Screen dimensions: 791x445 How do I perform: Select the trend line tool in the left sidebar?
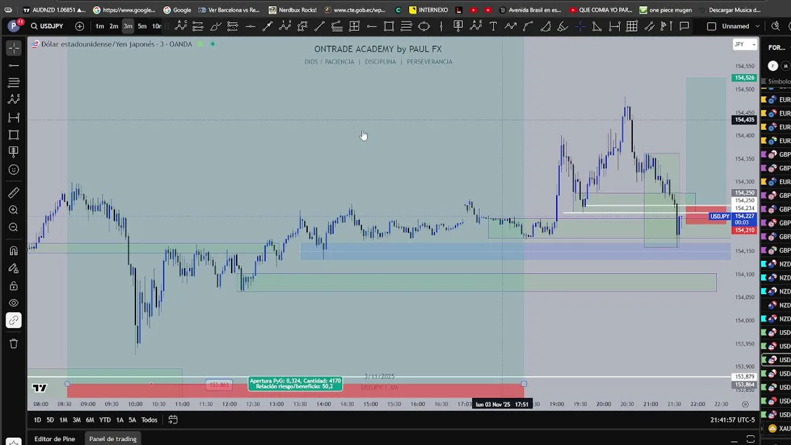click(x=14, y=66)
